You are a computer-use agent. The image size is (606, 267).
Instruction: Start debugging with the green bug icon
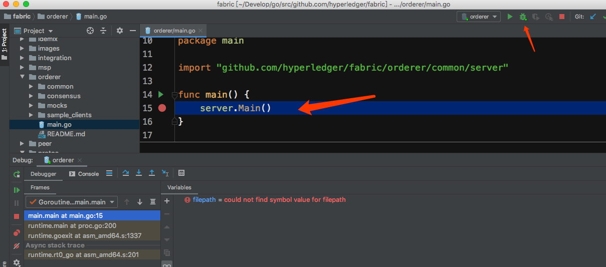(x=523, y=17)
